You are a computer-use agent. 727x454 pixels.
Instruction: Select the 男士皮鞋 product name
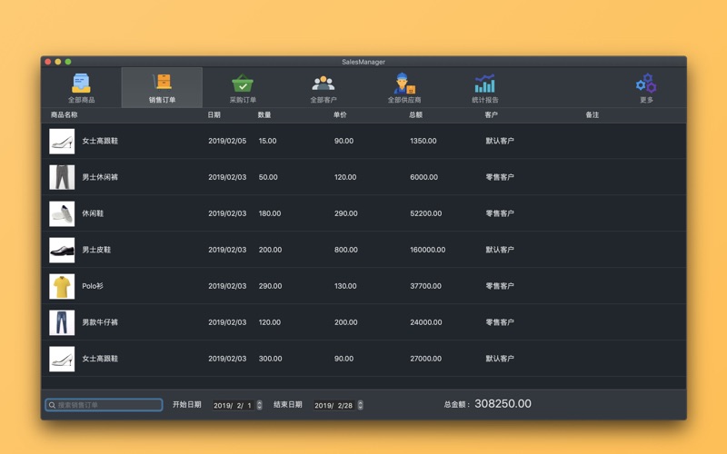(96, 250)
